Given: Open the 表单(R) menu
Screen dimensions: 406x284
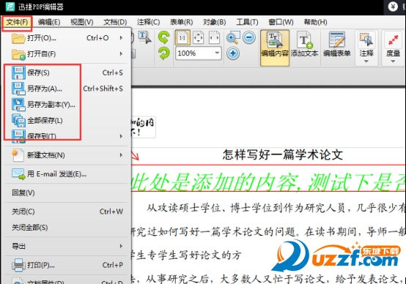Looking at the screenshot, I should pyautogui.click(x=182, y=22).
